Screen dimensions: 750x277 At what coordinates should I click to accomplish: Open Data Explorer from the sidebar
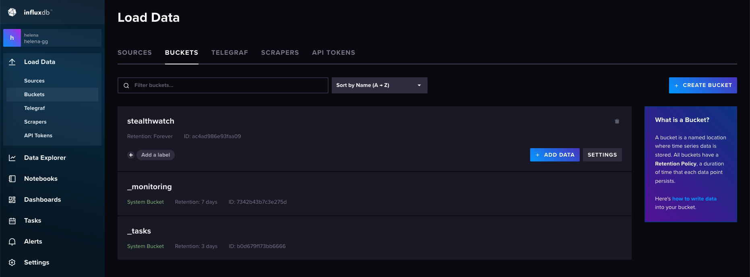(45, 158)
